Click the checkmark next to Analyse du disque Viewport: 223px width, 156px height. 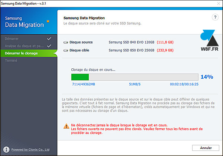[x=49, y=46]
